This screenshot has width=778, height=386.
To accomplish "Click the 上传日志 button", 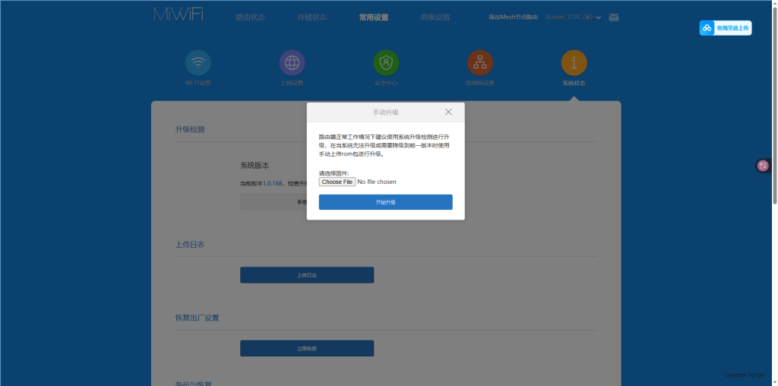I will pyautogui.click(x=307, y=275).
